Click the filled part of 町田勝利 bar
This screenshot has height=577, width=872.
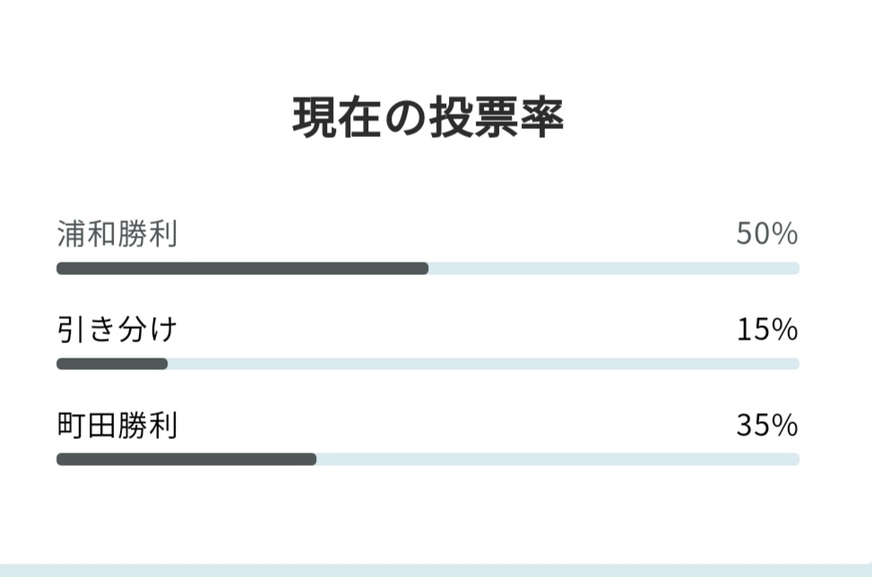186,459
